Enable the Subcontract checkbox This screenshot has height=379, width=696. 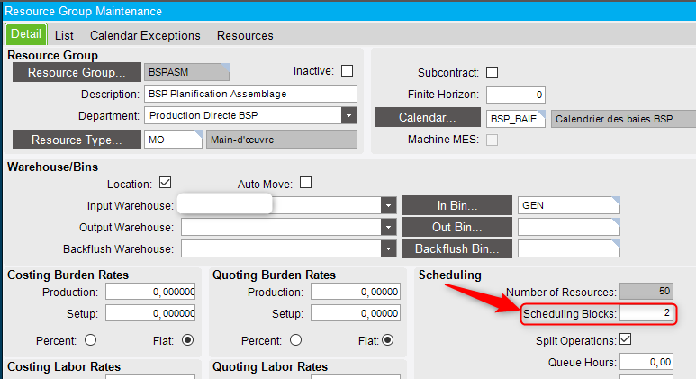click(492, 72)
